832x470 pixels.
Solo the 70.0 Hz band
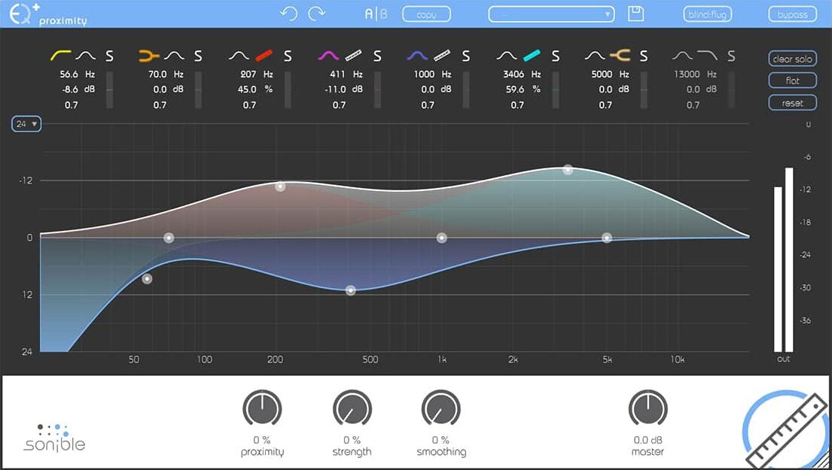[x=198, y=56]
